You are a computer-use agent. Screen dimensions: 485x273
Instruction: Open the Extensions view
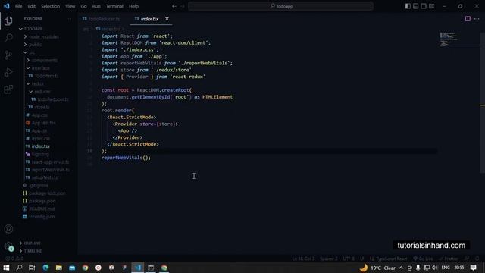(8, 89)
